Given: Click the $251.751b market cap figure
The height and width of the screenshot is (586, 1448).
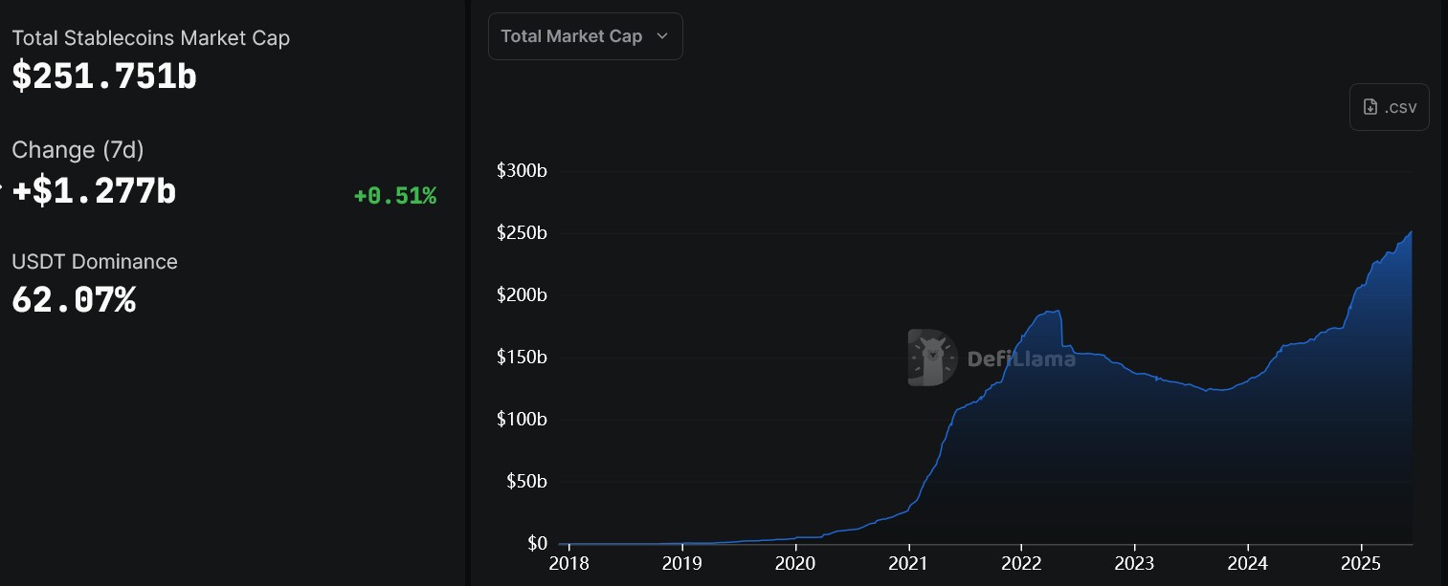Looking at the screenshot, I should tap(103, 76).
